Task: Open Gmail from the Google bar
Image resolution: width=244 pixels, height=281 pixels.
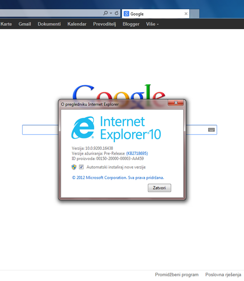Action: point(25,24)
